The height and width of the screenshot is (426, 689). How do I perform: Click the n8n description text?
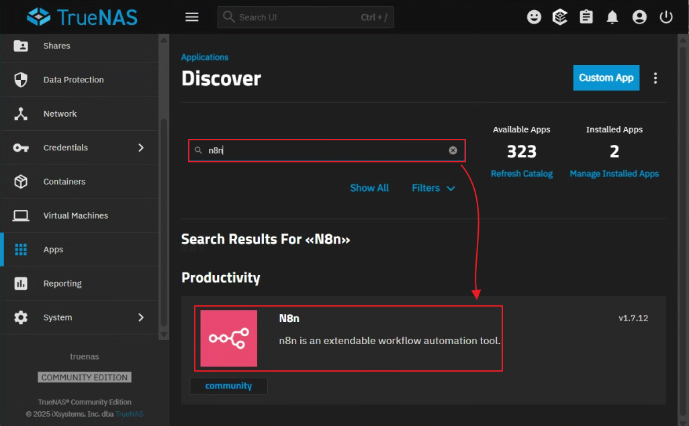[389, 341]
